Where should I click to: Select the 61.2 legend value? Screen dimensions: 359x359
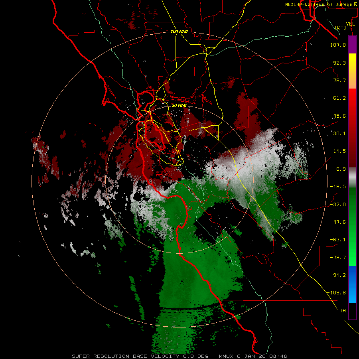[x=339, y=98]
